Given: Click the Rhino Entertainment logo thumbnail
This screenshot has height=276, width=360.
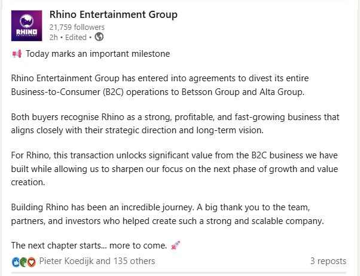Looking at the screenshot, I should [x=28, y=26].
